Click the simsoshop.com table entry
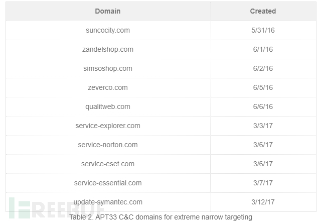321x222 pixels. [108, 68]
